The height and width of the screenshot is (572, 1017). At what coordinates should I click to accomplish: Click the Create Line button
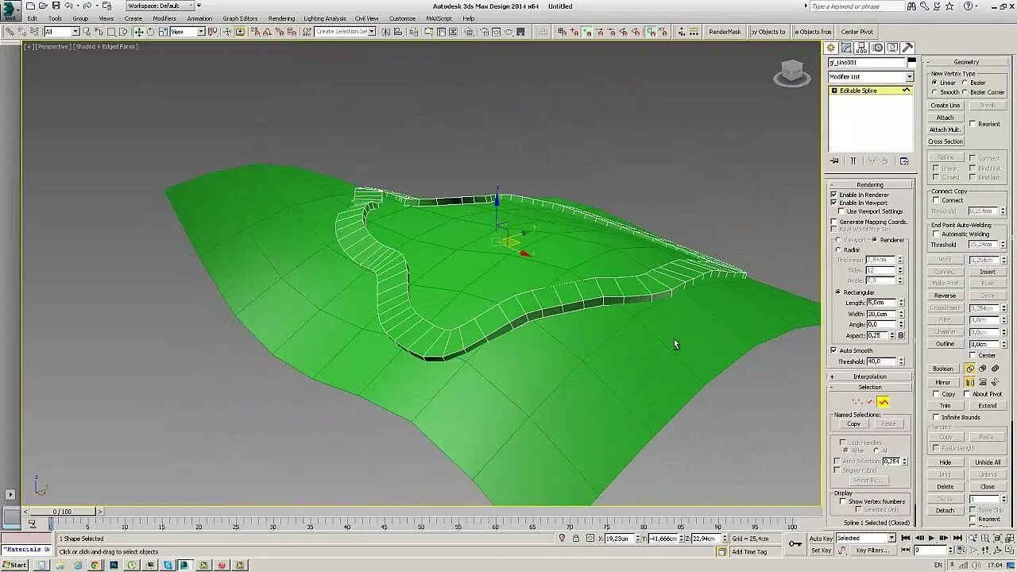click(x=945, y=106)
